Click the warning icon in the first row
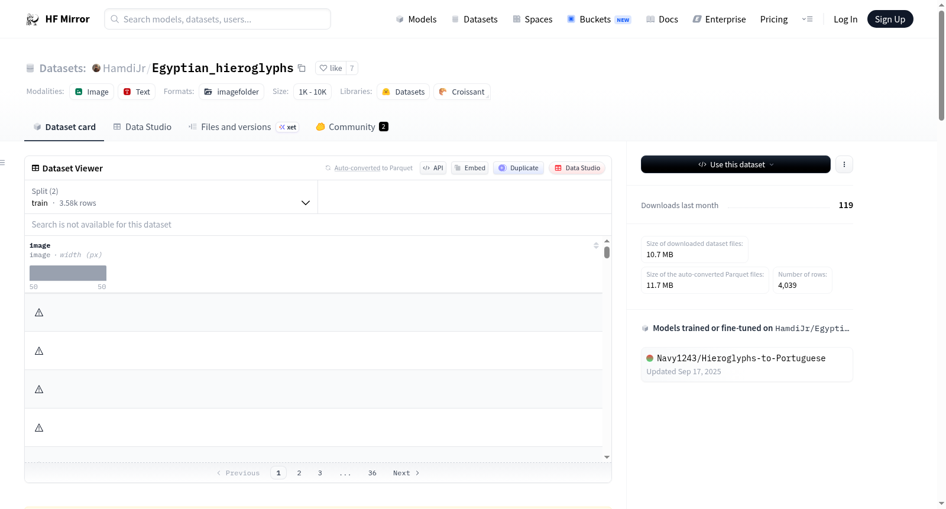The height and width of the screenshot is (509, 946). pyautogui.click(x=39, y=312)
